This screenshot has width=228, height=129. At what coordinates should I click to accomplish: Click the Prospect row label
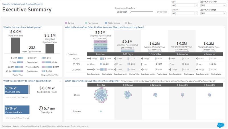77,111
